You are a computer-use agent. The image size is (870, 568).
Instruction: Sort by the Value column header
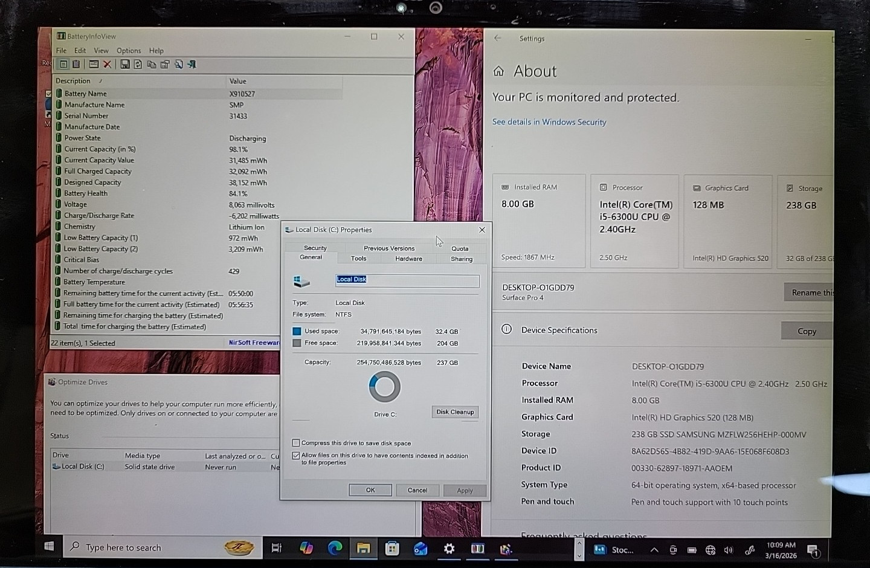click(x=284, y=81)
